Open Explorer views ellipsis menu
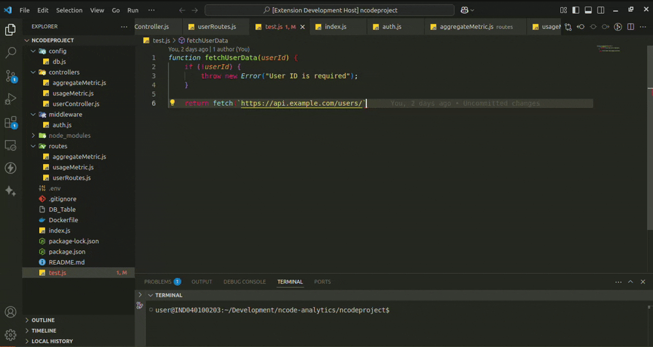This screenshot has height=347, width=653. tap(124, 27)
